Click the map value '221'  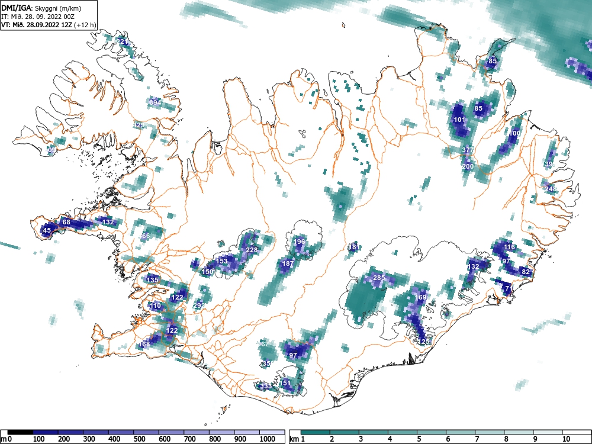click(x=123, y=41)
